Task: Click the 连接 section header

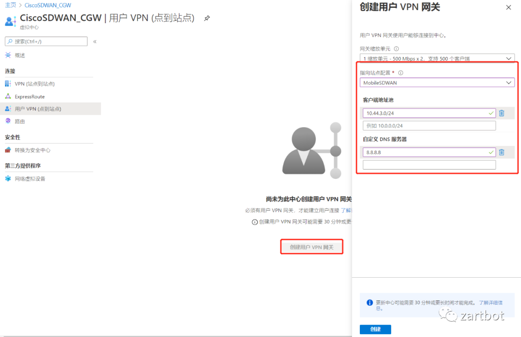Action: coord(10,71)
